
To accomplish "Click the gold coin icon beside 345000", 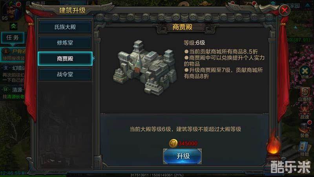I will click(x=173, y=143).
